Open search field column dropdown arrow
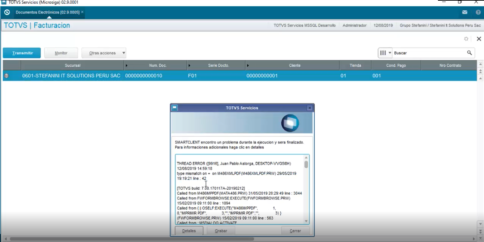484x242 pixels. click(x=390, y=53)
